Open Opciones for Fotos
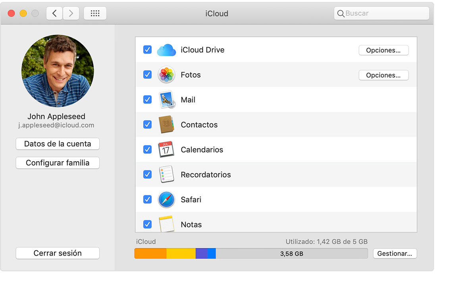 (384, 75)
